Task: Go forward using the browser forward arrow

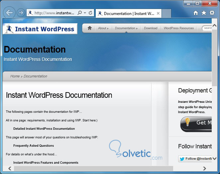Action: point(21,13)
